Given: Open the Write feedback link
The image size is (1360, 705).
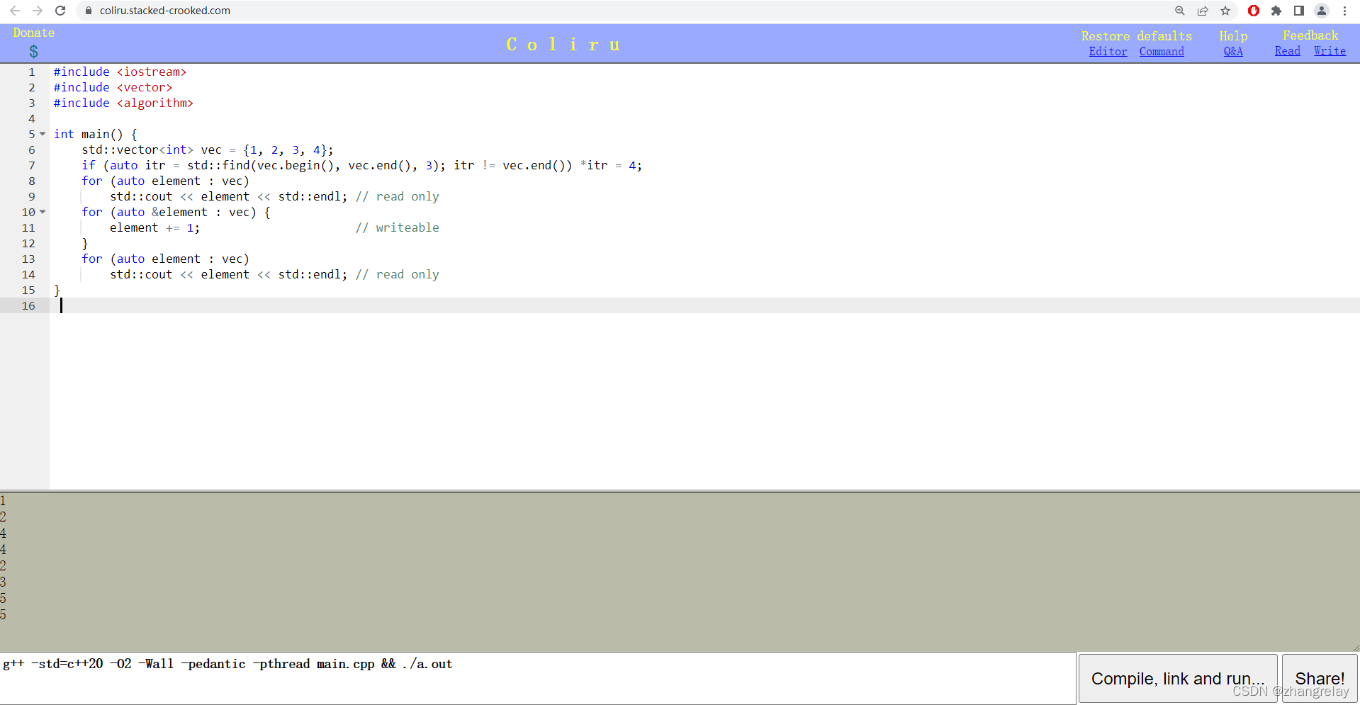Looking at the screenshot, I should 1330,51.
